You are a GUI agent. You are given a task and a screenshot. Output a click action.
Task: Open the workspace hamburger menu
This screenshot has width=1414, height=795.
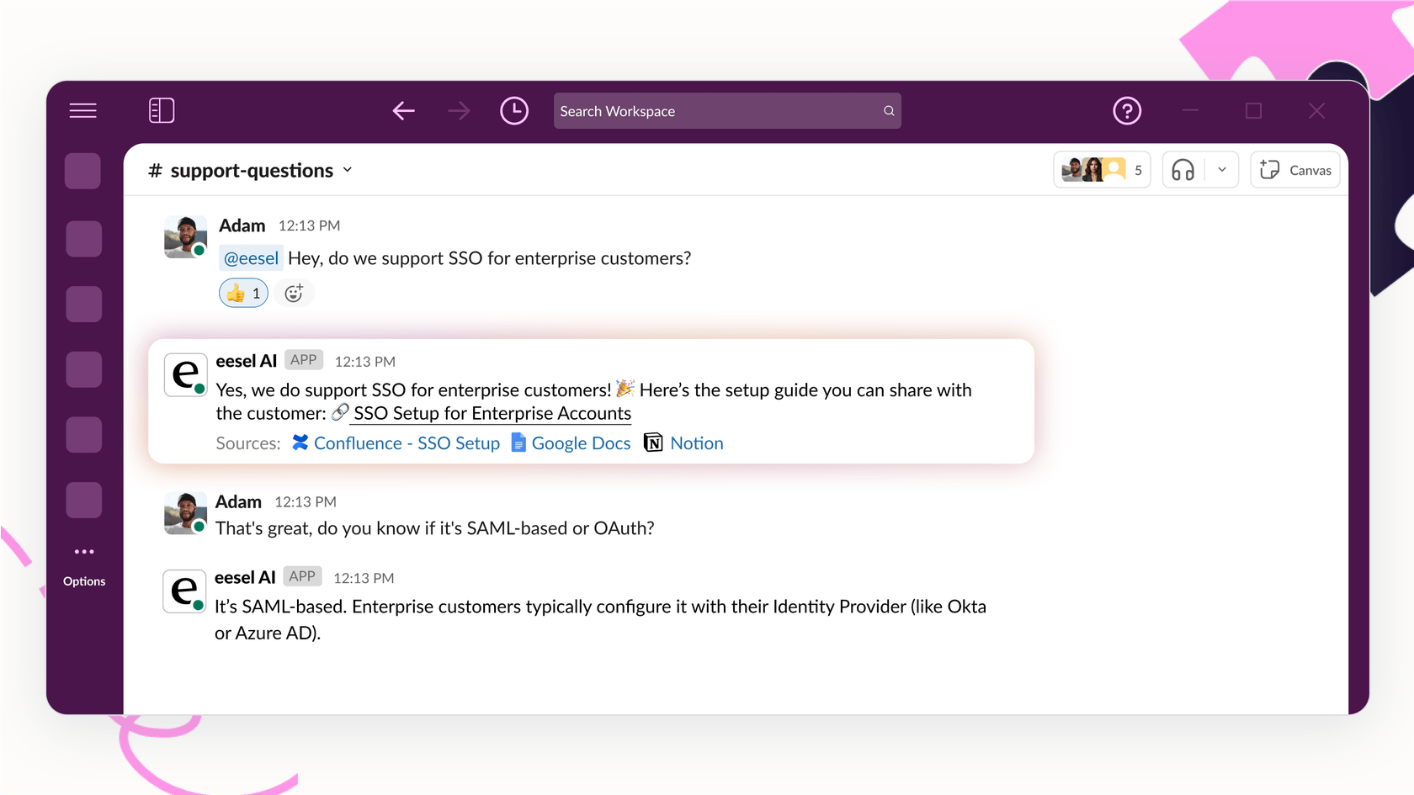(82, 110)
